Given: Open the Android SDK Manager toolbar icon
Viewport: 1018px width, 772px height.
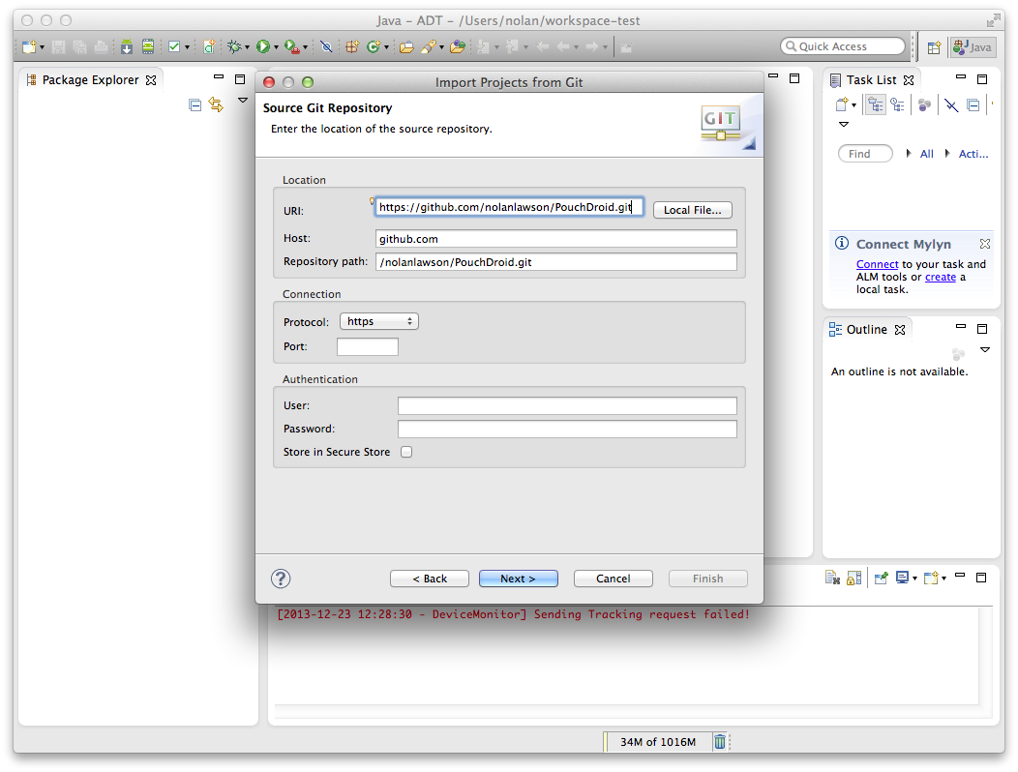Looking at the screenshot, I should [x=127, y=46].
